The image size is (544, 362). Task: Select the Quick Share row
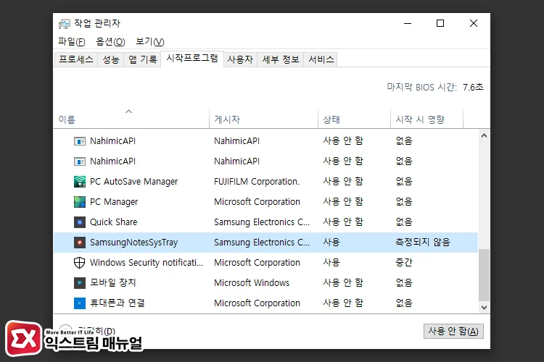point(265,222)
